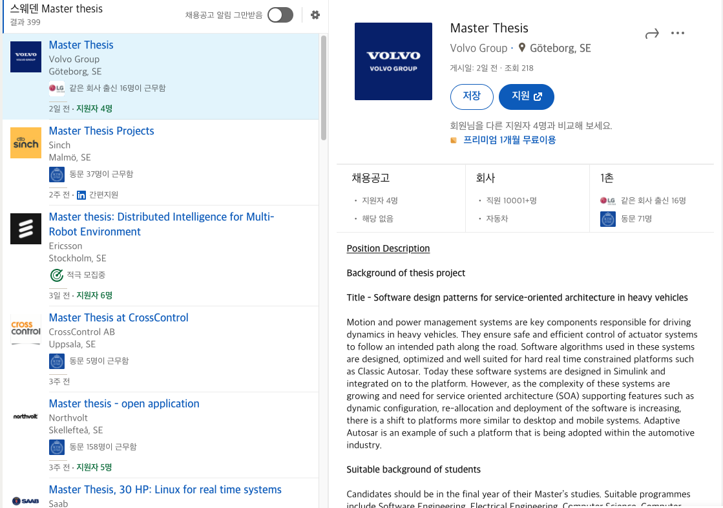Click 동문 71명 text

[x=636, y=218]
